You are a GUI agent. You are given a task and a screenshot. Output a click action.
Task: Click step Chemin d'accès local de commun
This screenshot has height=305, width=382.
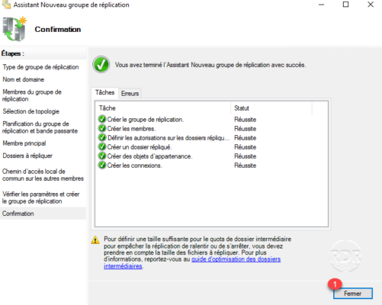(x=43, y=175)
